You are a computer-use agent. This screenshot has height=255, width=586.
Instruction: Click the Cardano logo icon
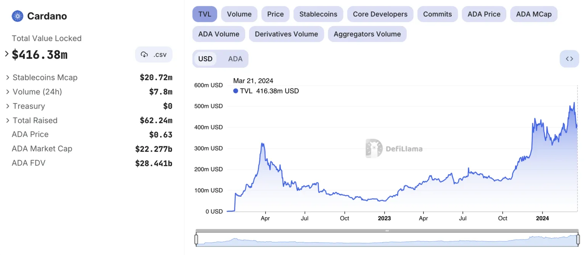click(x=18, y=16)
